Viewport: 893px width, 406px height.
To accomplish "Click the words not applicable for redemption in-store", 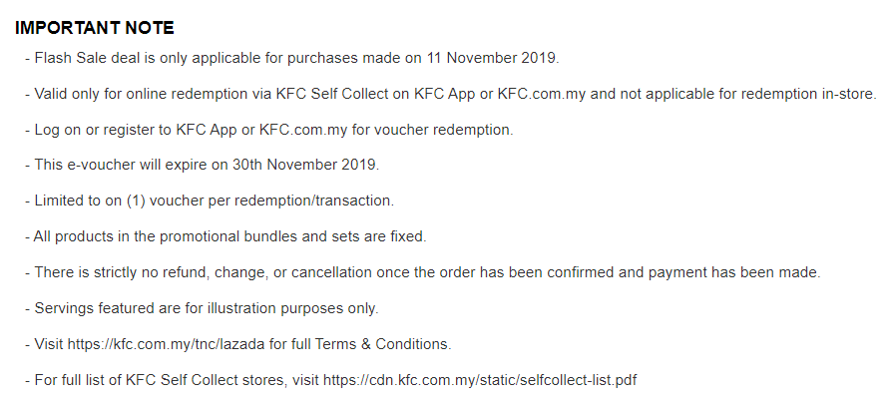I will 751,94.
